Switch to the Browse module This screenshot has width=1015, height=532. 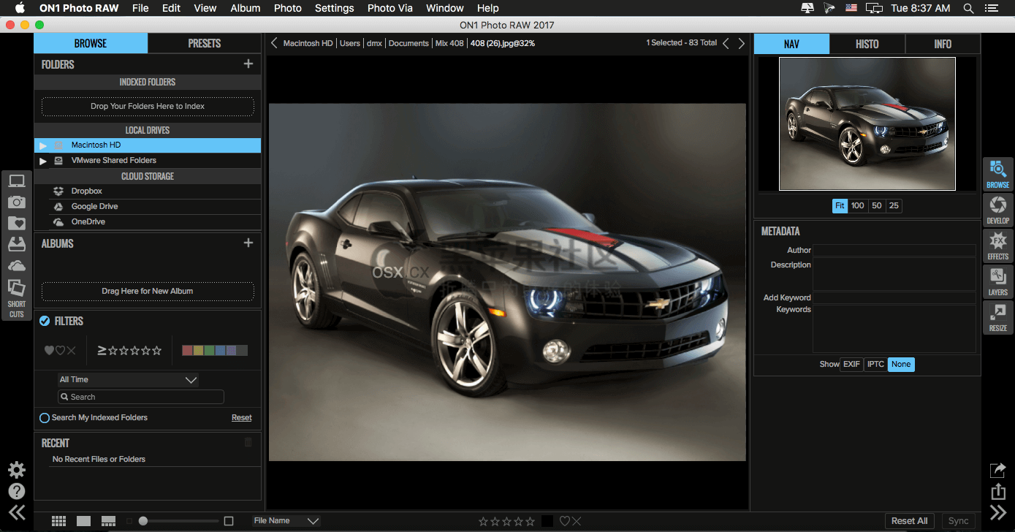tap(997, 175)
